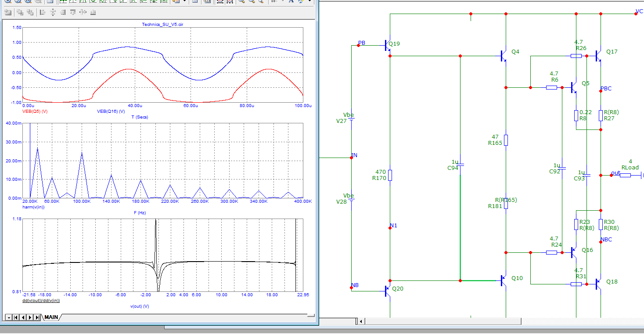Viewport: 644px width, 334px height.
Task: Jump to first page with tab navigator
Action: tap(16, 317)
